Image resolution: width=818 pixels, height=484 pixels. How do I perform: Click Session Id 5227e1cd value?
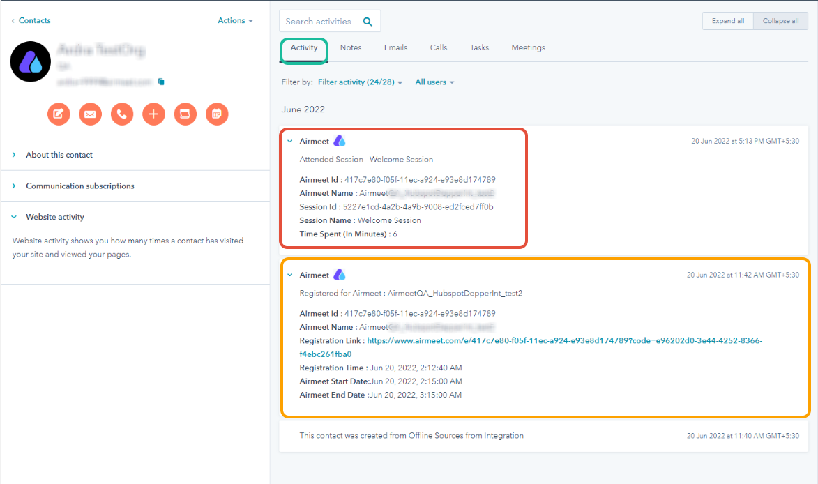tap(418, 207)
